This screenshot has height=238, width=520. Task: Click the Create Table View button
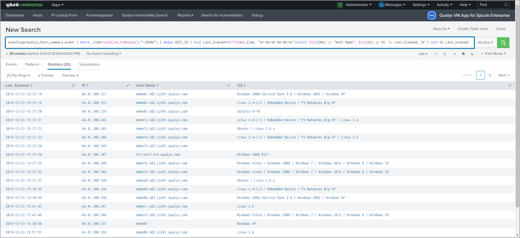point(473,29)
